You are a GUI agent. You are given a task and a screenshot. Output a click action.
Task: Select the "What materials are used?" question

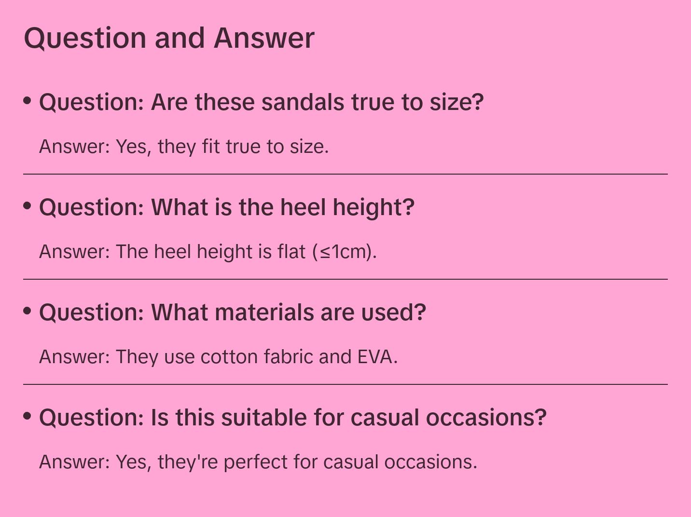point(233,313)
